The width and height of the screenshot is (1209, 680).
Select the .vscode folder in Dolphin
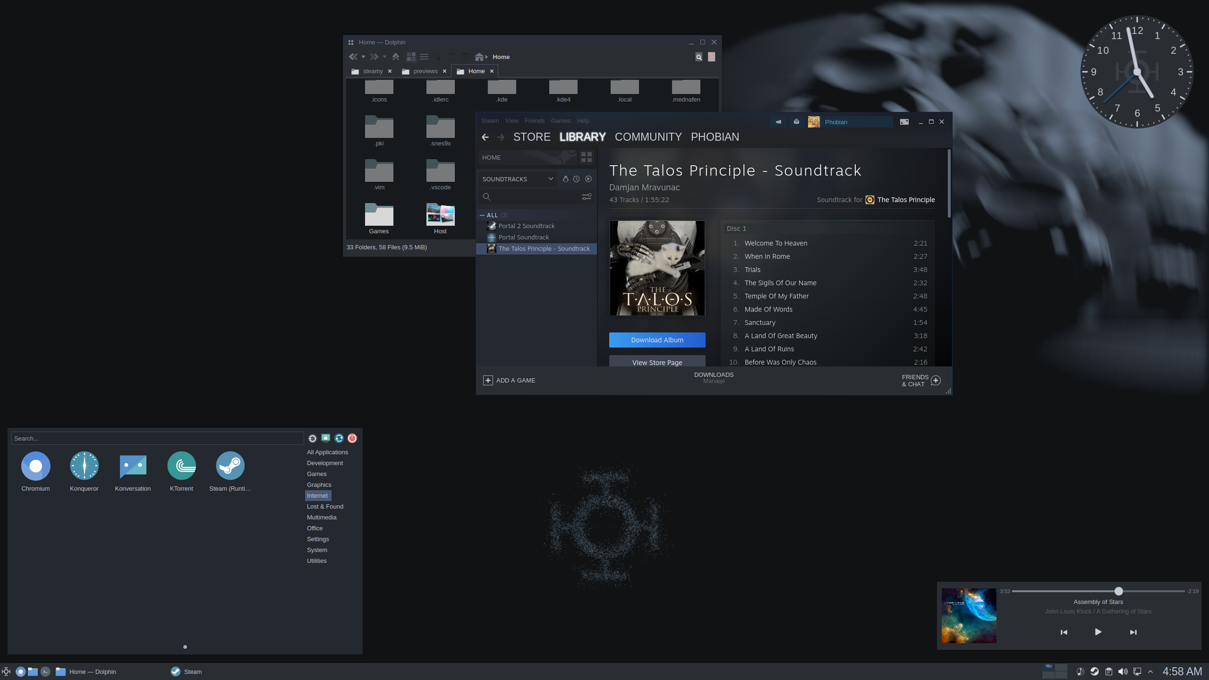pos(440,175)
